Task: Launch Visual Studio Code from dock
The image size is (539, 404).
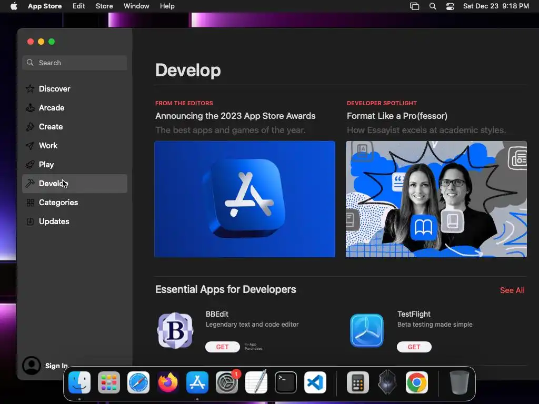Action: click(315, 382)
